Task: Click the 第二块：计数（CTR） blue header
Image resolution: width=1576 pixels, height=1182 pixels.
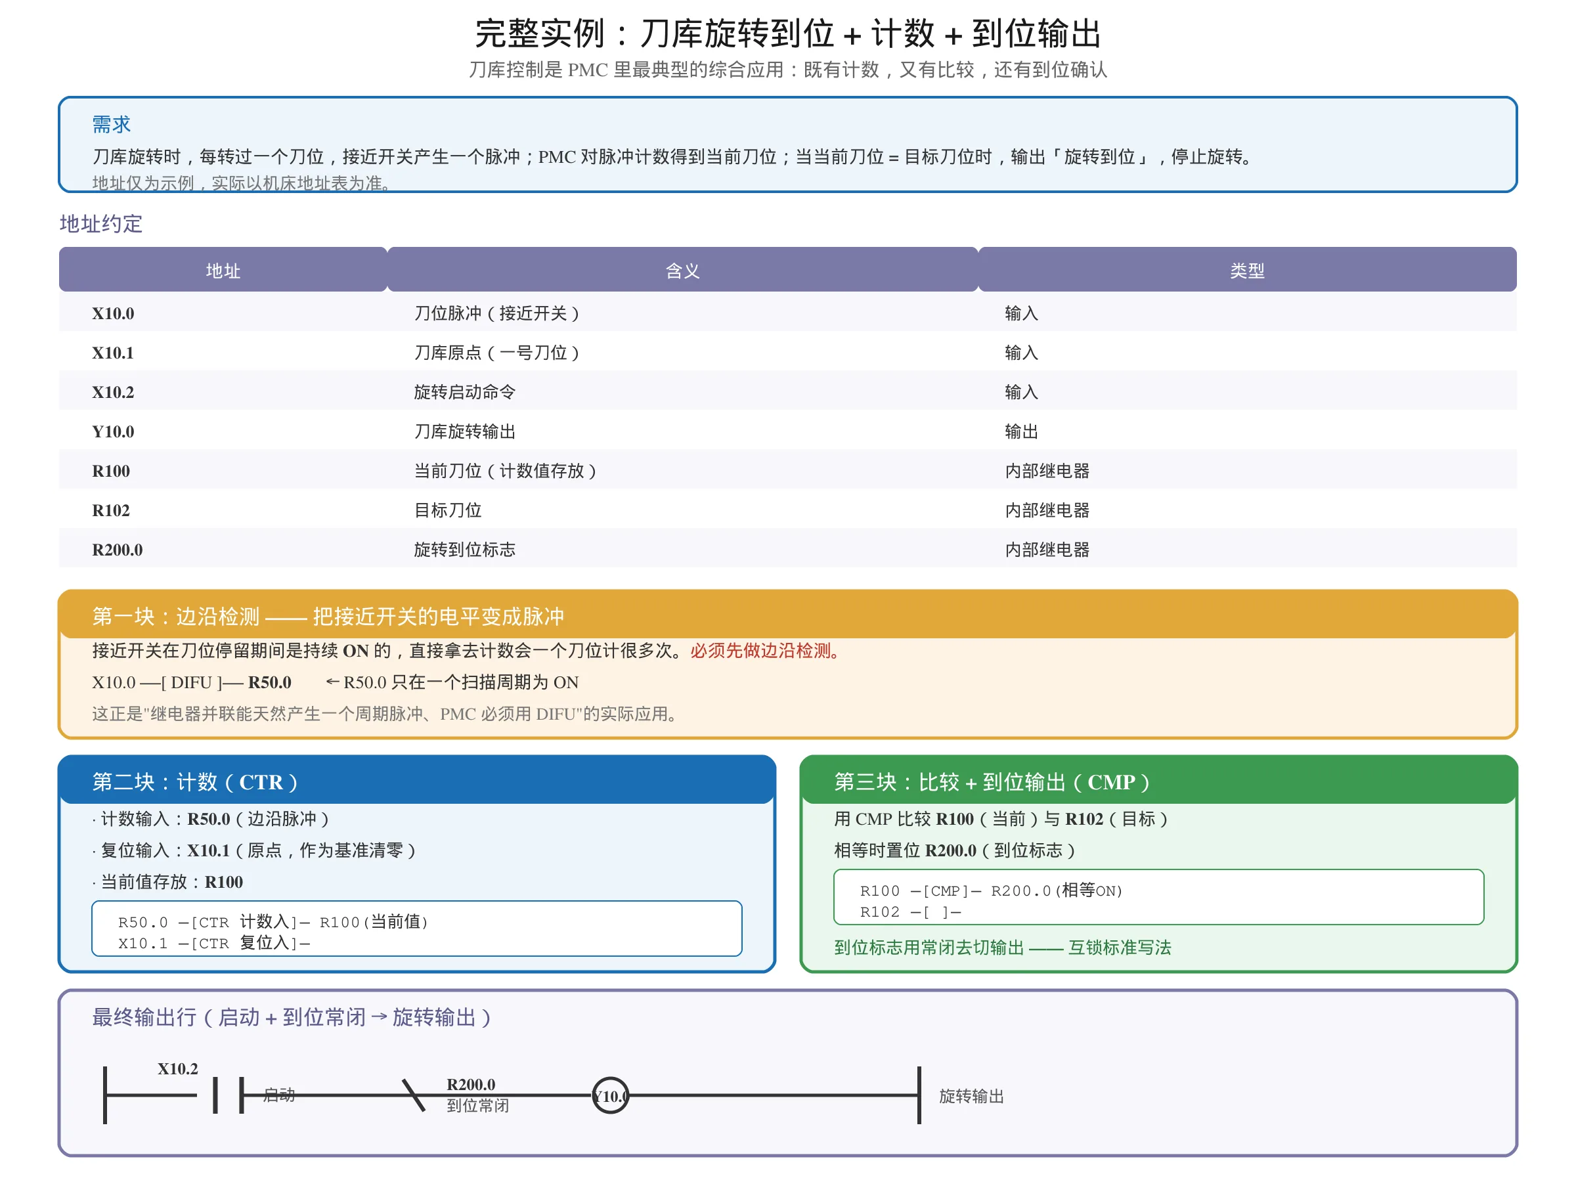Action: tap(417, 781)
